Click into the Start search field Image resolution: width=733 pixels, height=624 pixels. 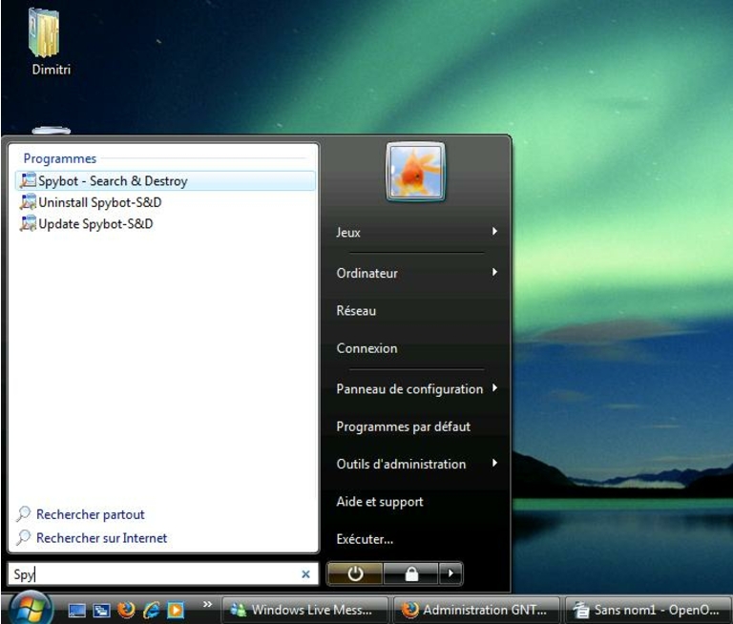(x=163, y=574)
